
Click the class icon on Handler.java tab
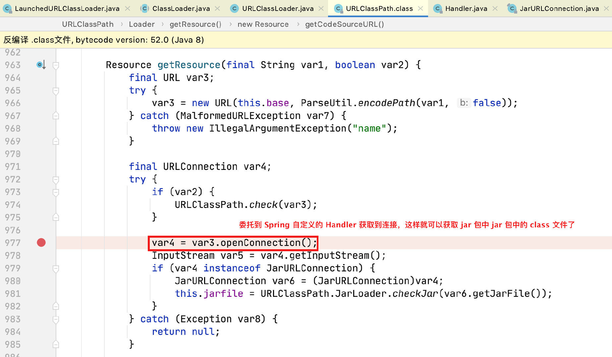pos(438,9)
